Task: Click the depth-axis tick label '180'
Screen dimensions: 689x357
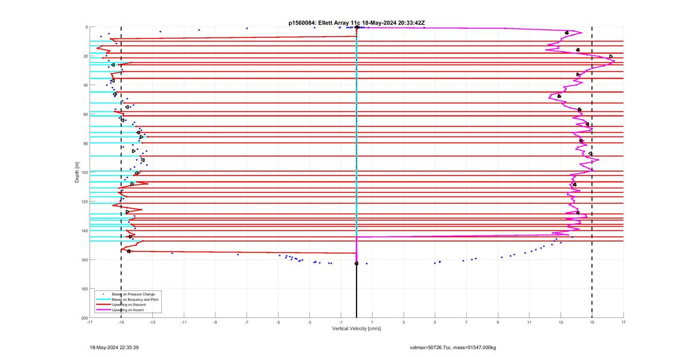Action: [x=84, y=289]
